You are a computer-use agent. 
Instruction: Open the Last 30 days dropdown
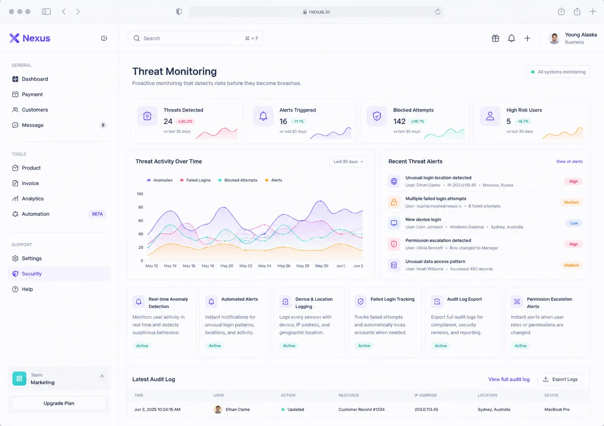348,162
